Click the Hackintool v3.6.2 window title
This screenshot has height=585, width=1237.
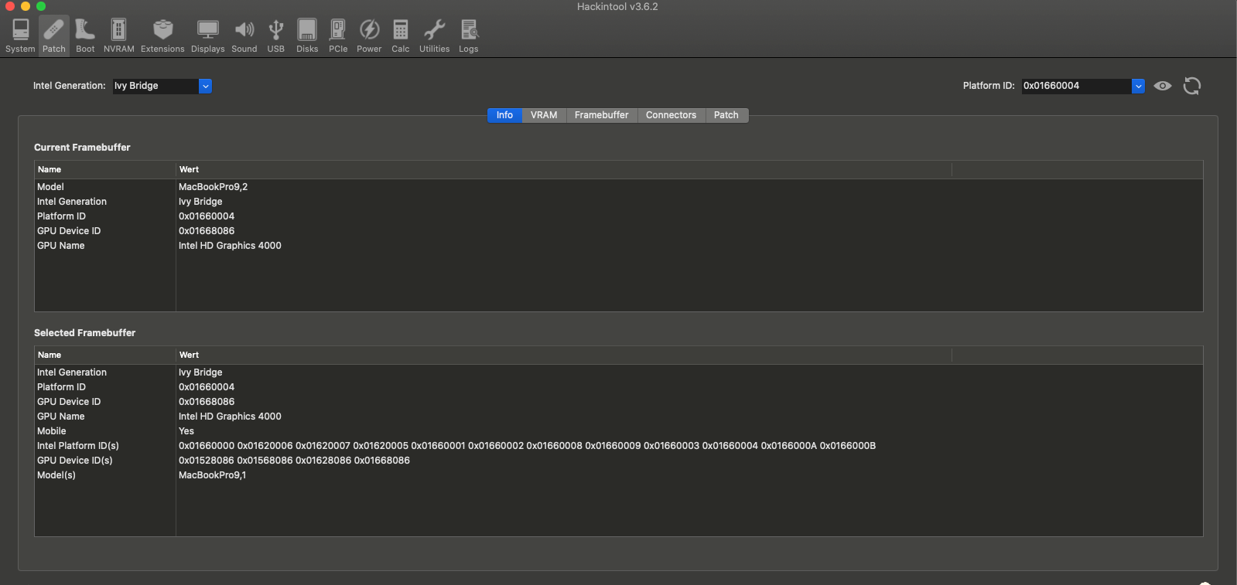click(617, 7)
